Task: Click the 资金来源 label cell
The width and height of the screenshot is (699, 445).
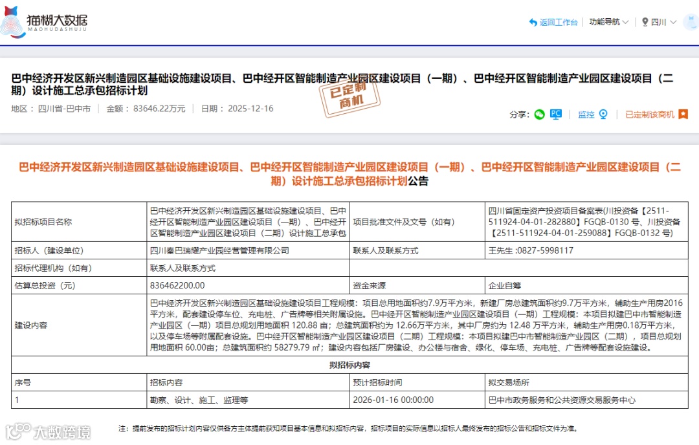Action: pyautogui.click(x=417, y=285)
